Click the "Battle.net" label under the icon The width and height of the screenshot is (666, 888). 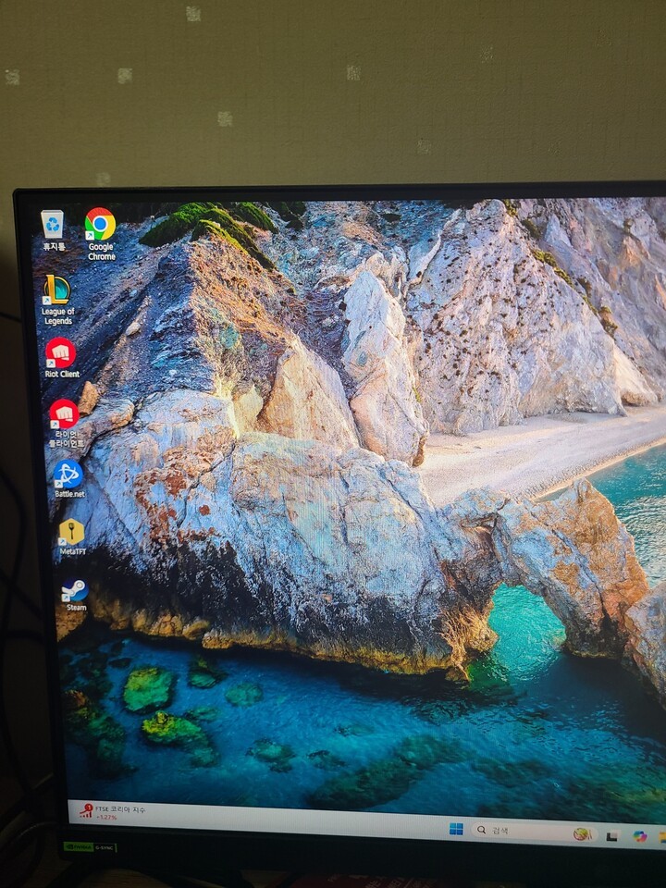[x=69, y=494]
